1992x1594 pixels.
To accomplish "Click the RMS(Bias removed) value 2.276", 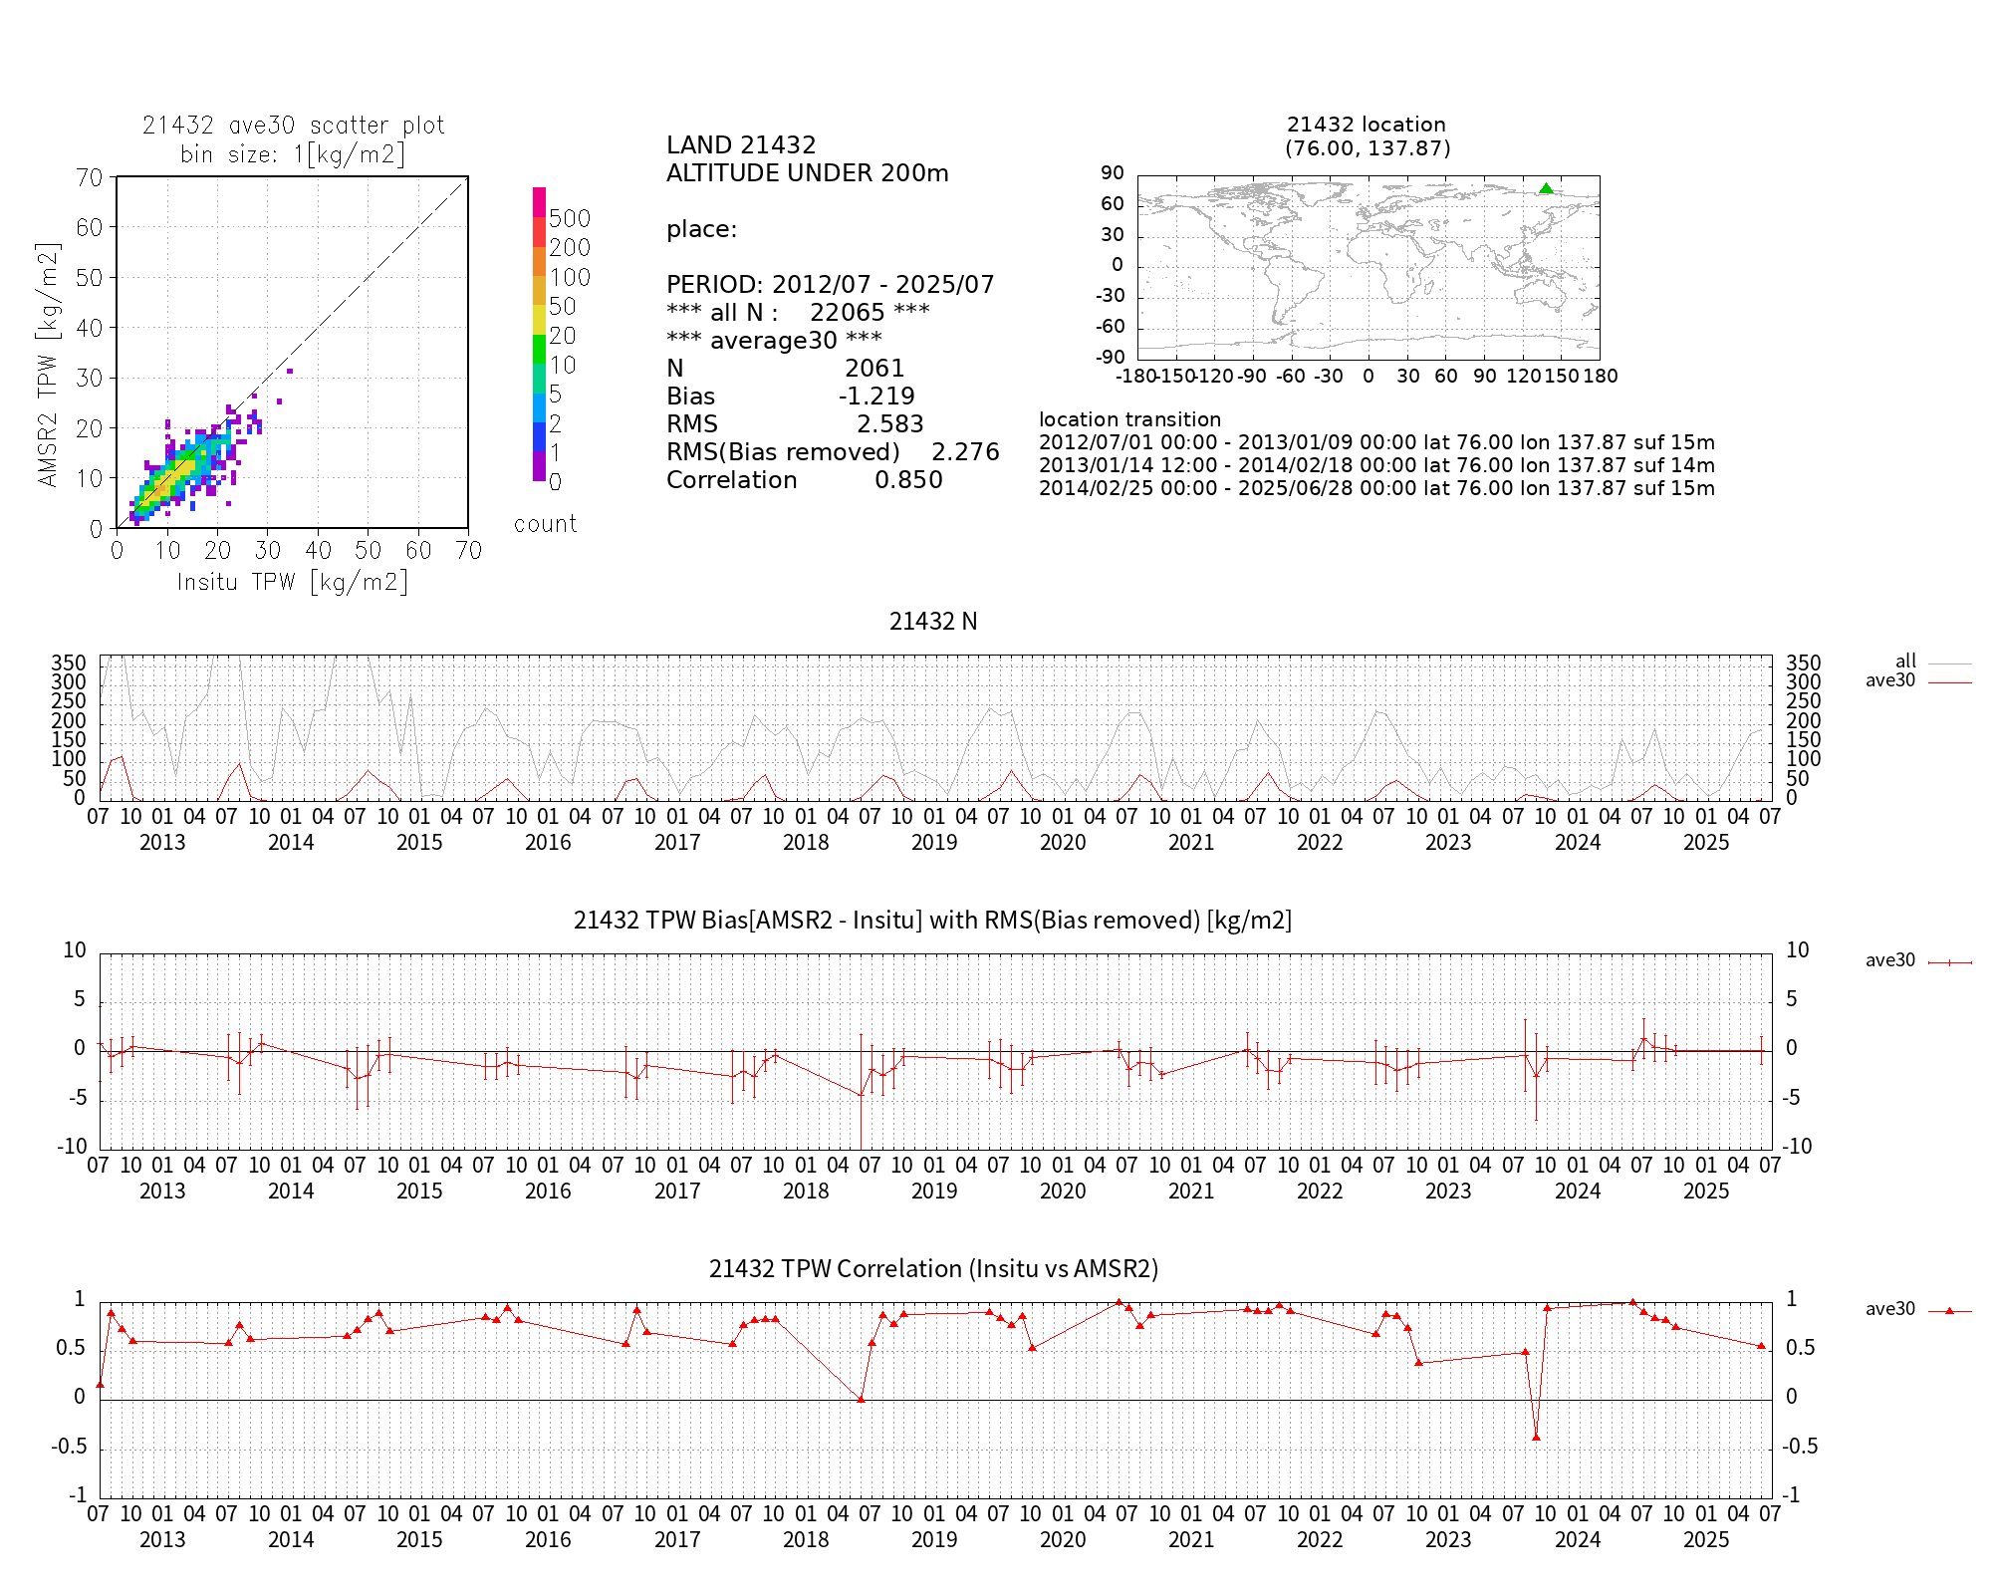I will point(965,452).
